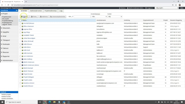Sort by the Senaste inloggning column header

[x=176, y=20]
